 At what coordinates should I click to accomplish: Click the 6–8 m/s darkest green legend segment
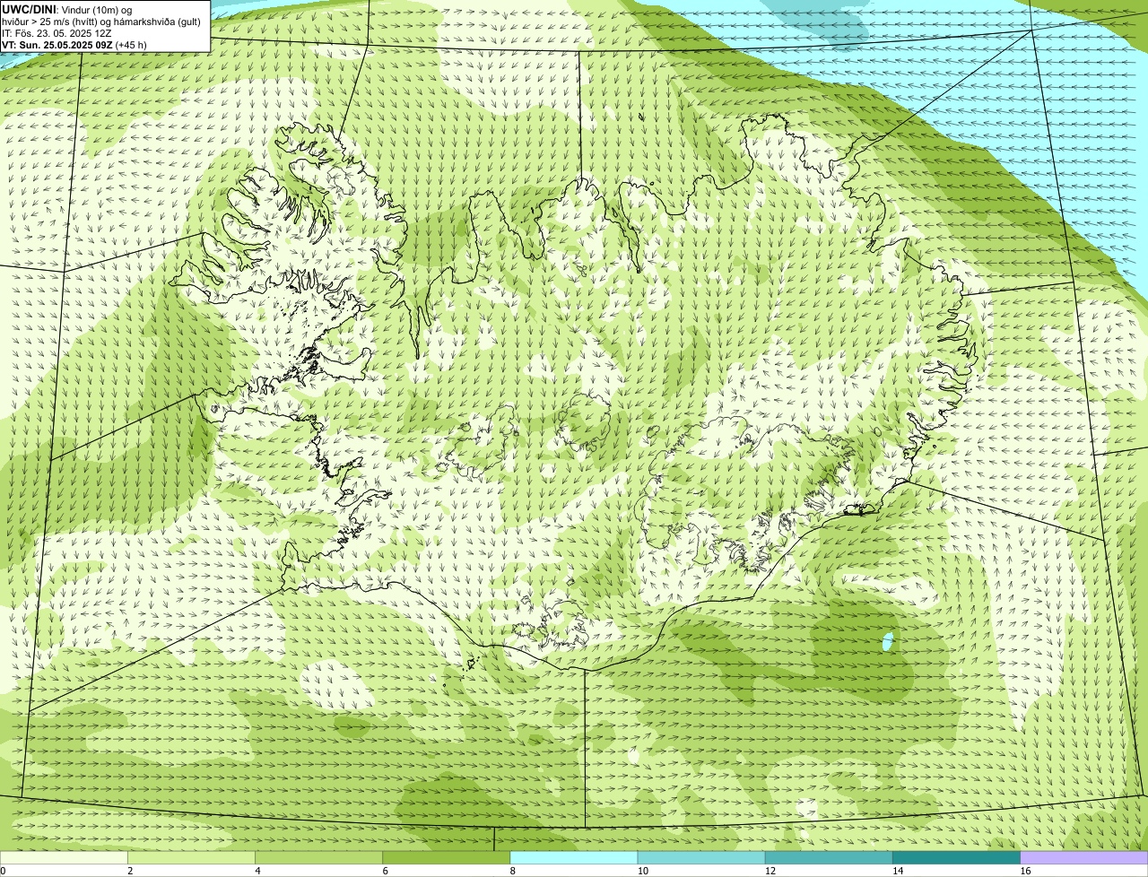click(448, 858)
